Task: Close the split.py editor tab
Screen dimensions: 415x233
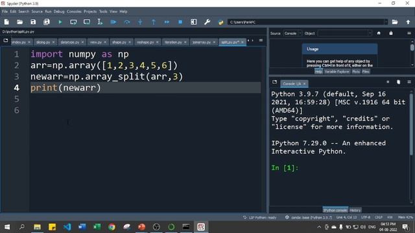Action: tap(243, 42)
